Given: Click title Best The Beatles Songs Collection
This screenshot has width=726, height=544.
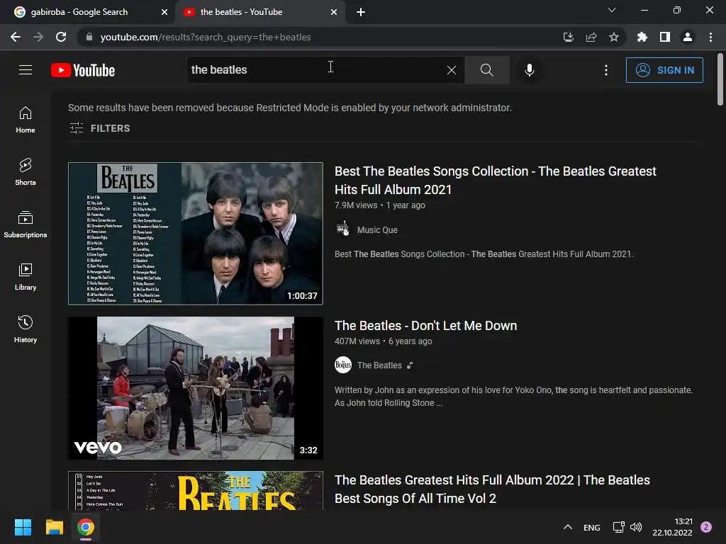Looking at the screenshot, I should click(496, 181).
